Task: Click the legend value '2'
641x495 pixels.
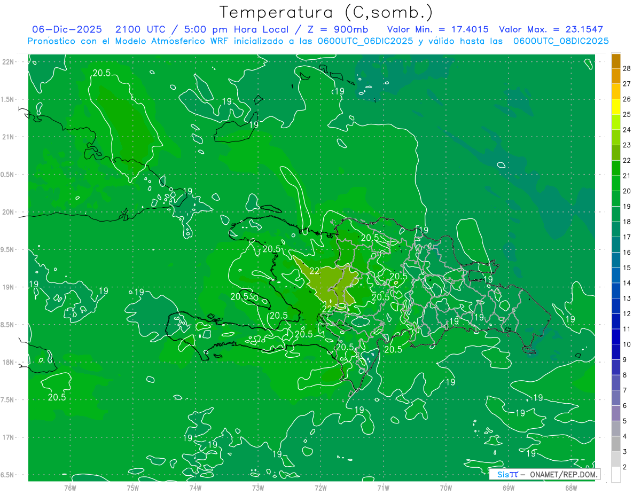Action: pyautogui.click(x=625, y=467)
